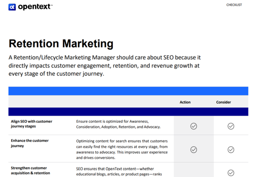This screenshot has width=254, height=177.
Task: Click the bright blue table banner bar
Action: (128, 91)
